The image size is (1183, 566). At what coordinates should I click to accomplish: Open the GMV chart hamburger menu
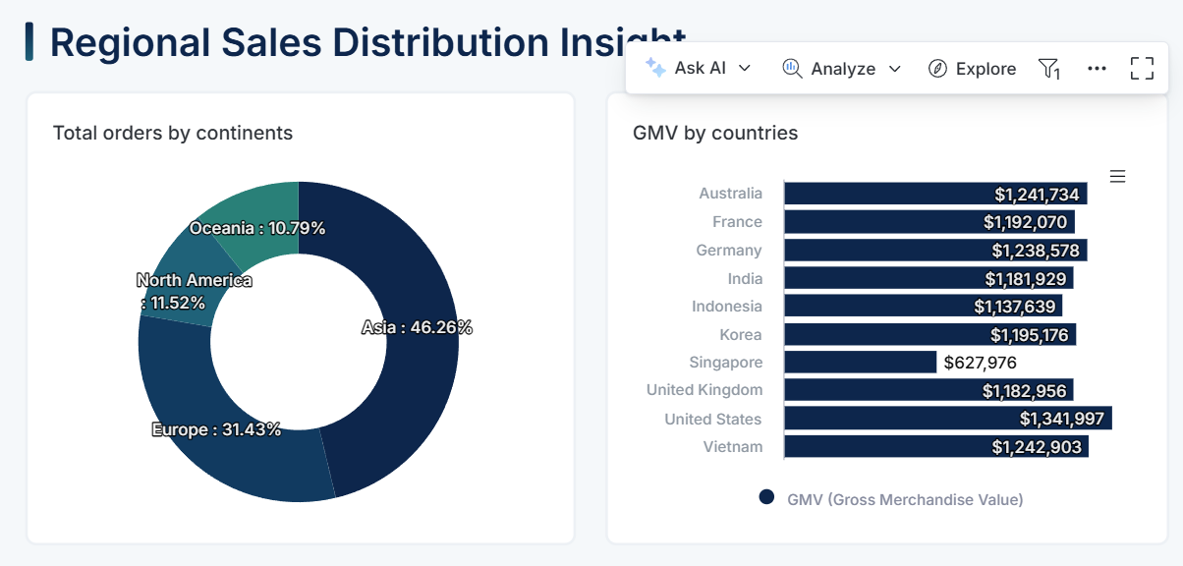pyautogui.click(x=1117, y=177)
